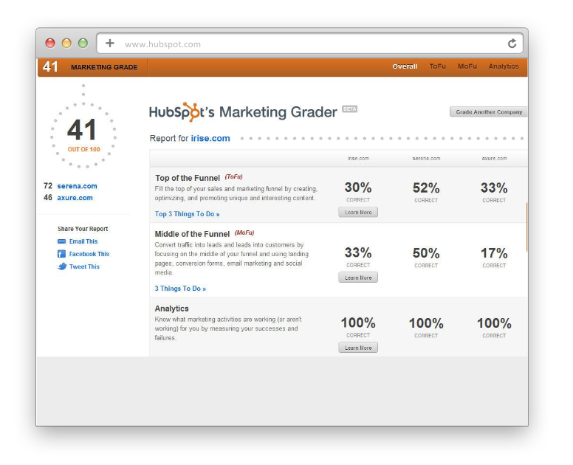Click the irise.com column header
Image resolution: width=573 pixels, height=465 pixels.
[x=358, y=159]
